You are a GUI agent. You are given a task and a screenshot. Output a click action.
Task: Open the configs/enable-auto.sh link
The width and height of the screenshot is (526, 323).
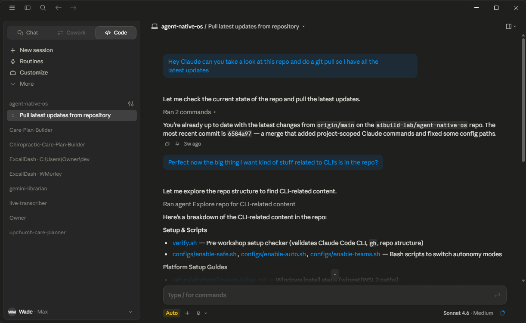point(273,254)
